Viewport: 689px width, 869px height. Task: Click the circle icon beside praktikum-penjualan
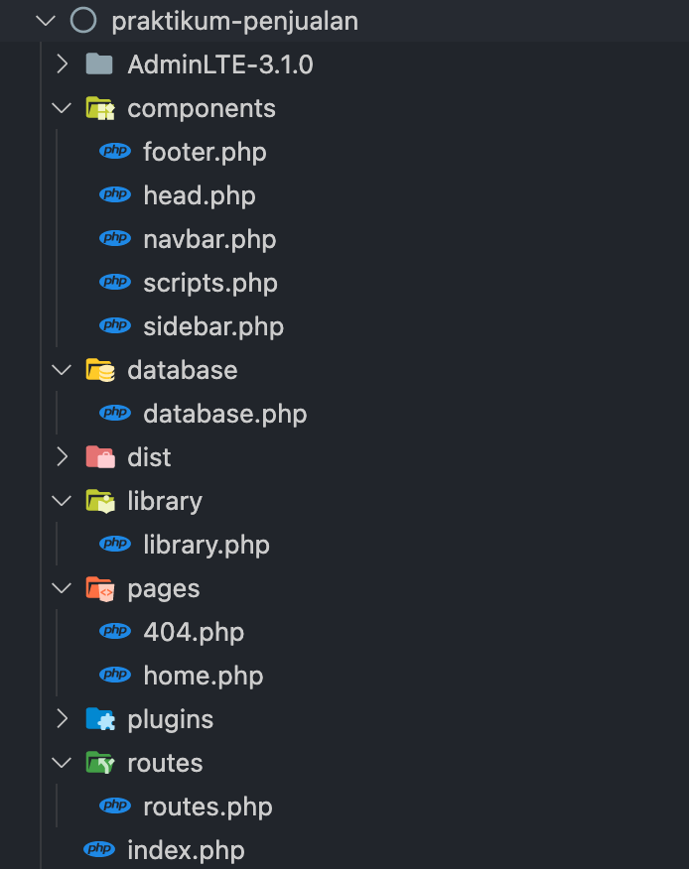pos(83,21)
